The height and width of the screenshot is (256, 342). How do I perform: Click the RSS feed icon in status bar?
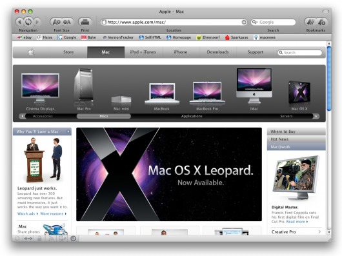pos(51,239)
